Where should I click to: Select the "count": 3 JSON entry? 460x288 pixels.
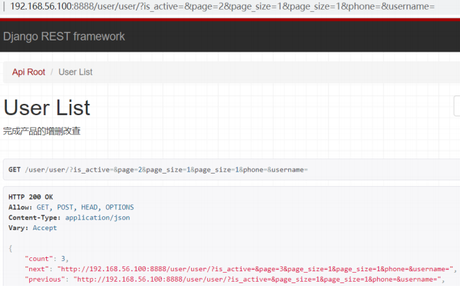pyautogui.click(x=47, y=259)
